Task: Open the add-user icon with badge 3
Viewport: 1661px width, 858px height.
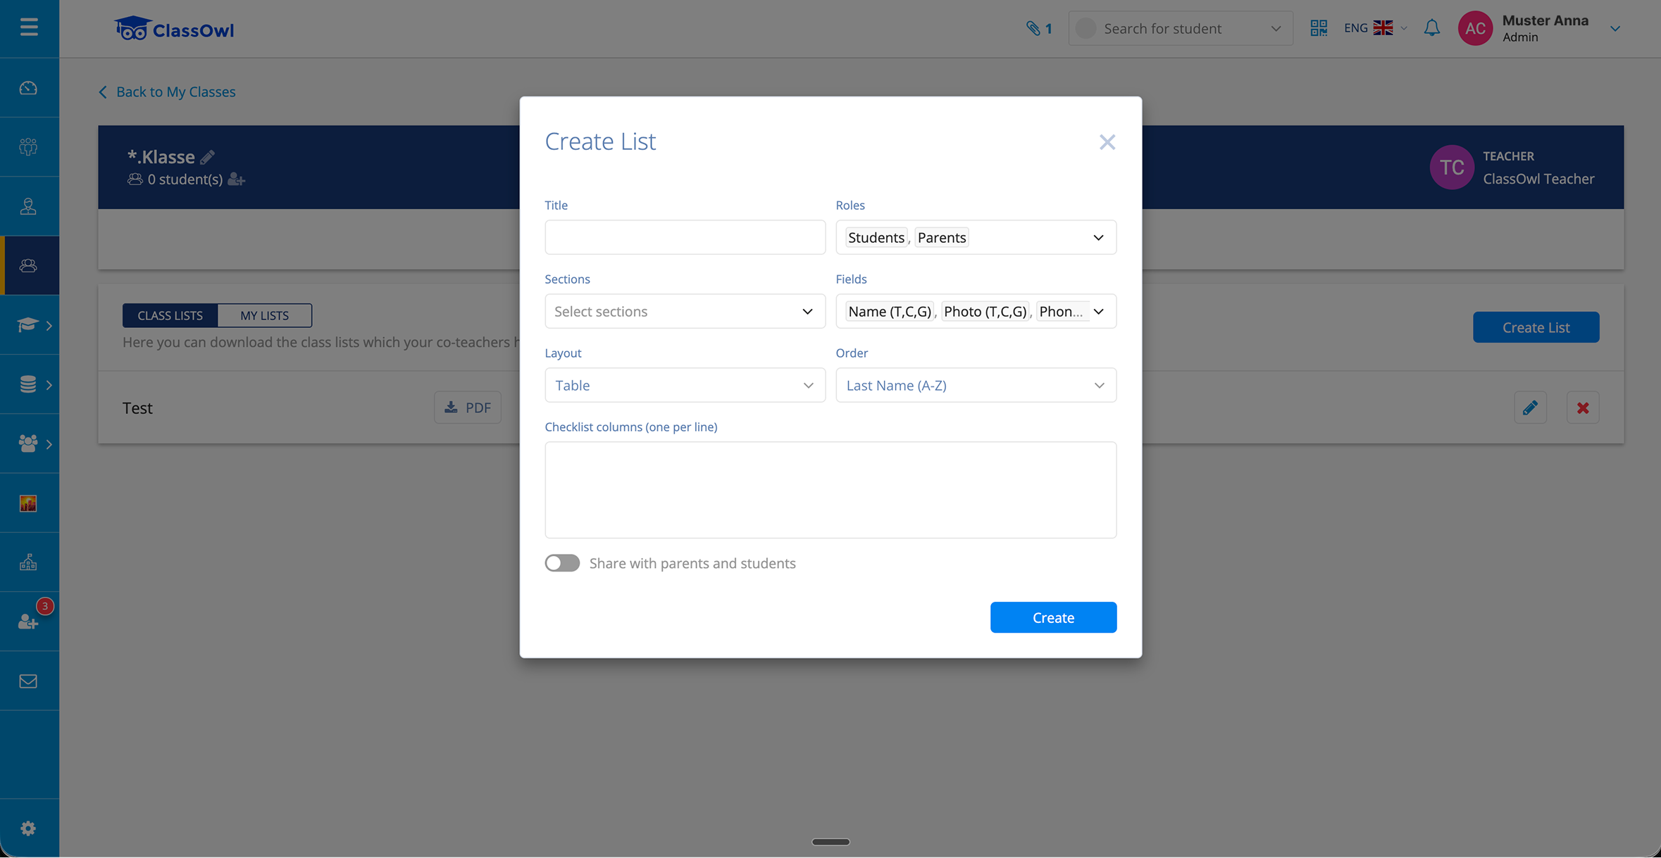Action: point(28,622)
